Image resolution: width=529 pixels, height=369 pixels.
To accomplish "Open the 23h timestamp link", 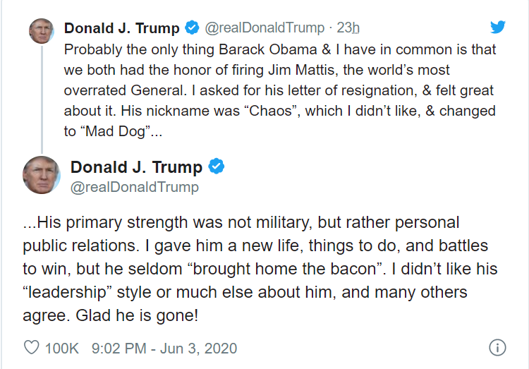I will (x=348, y=28).
